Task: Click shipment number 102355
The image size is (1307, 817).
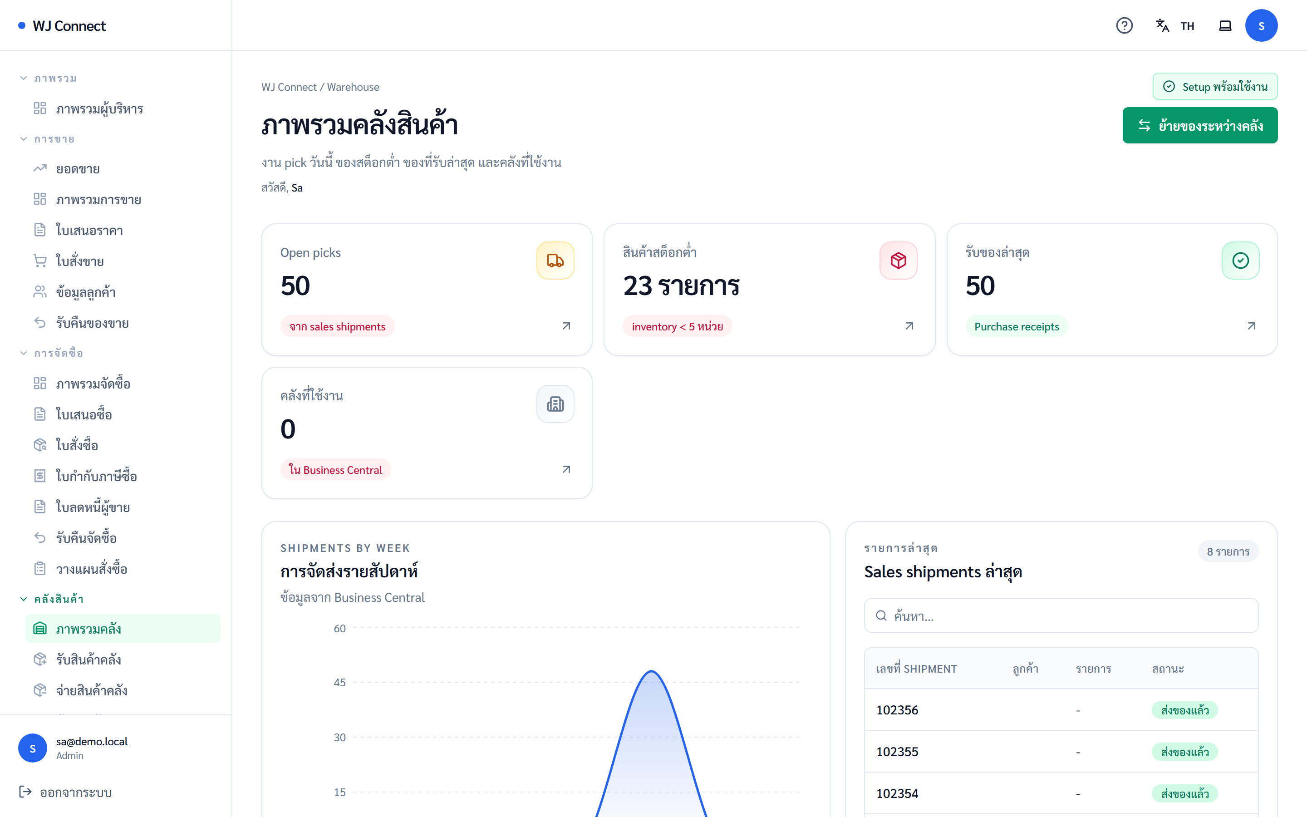Action: pos(897,751)
